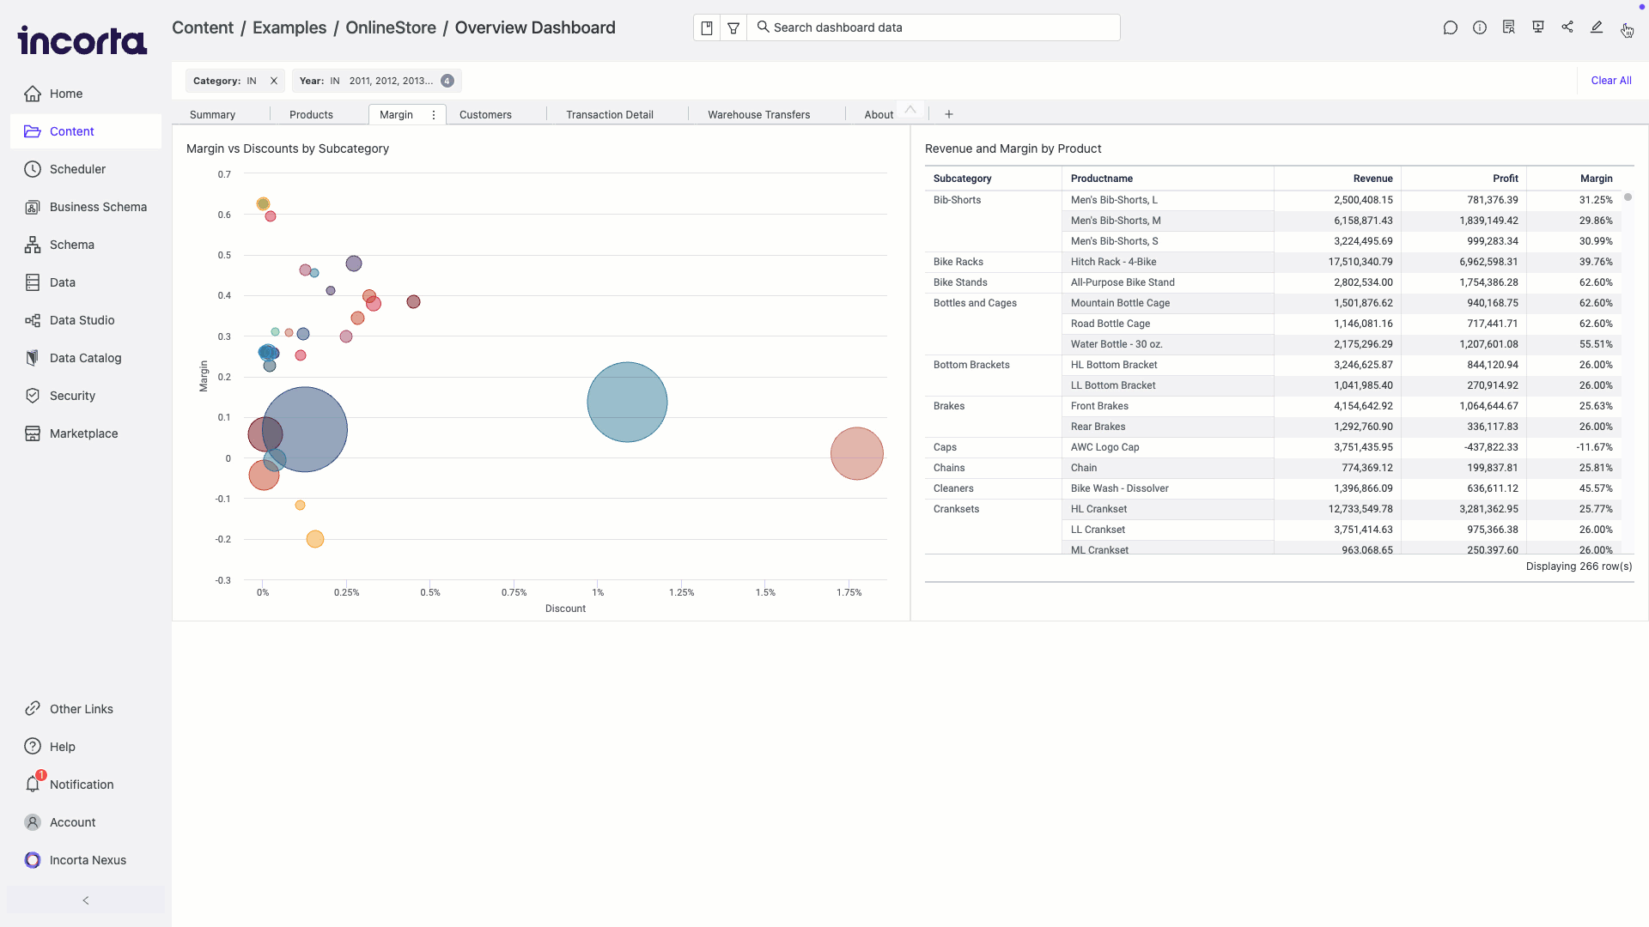This screenshot has width=1649, height=927.
Task: Click the edit pencil icon
Action: click(1597, 27)
